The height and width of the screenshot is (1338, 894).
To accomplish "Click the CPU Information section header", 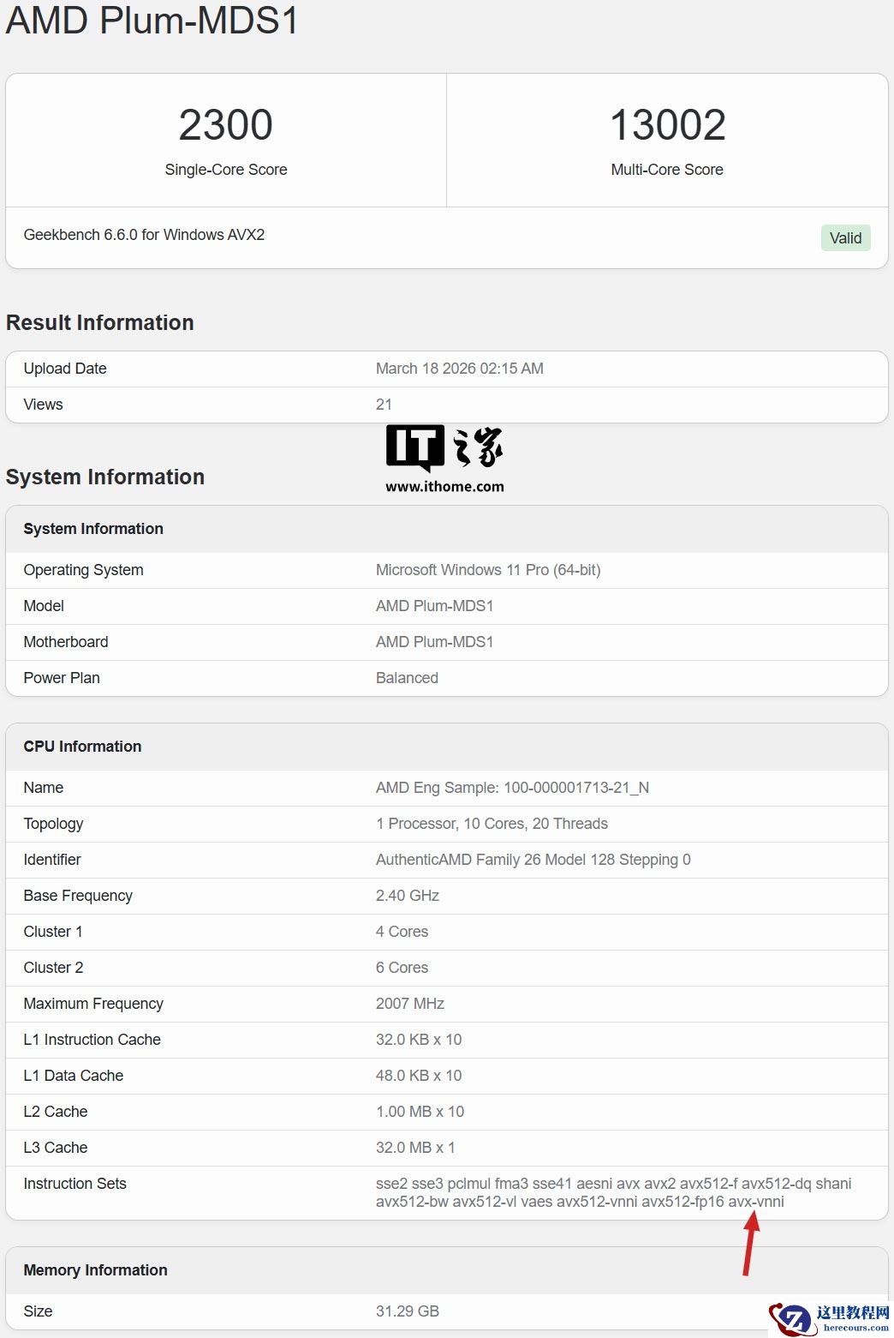I will (x=82, y=747).
